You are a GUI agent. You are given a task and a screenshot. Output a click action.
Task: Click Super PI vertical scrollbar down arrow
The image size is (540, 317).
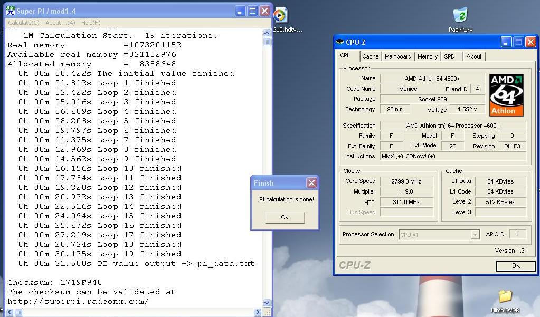[x=267, y=303]
